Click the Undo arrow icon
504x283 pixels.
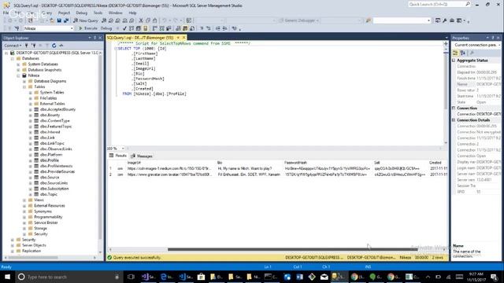click(x=165, y=20)
